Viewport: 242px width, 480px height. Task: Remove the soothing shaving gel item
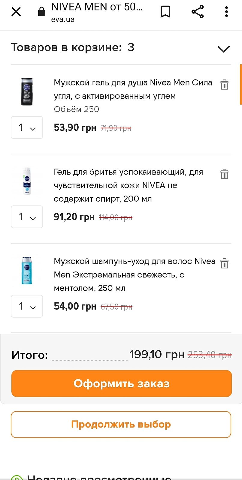(224, 174)
